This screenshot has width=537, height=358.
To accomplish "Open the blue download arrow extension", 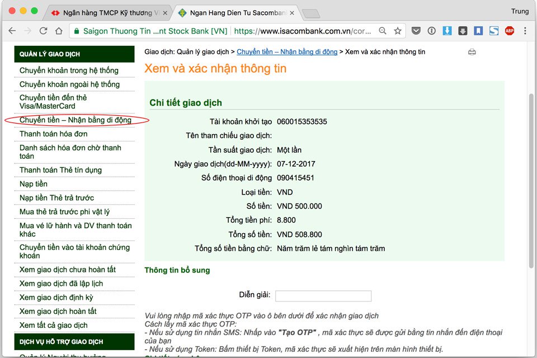I will point(447,31).
